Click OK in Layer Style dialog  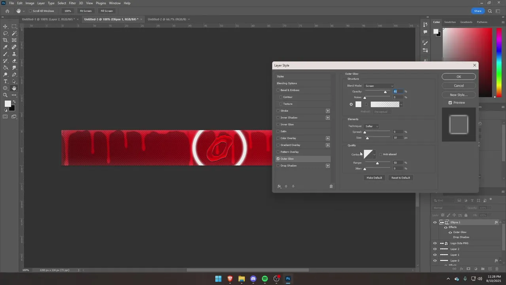[459, 77]
